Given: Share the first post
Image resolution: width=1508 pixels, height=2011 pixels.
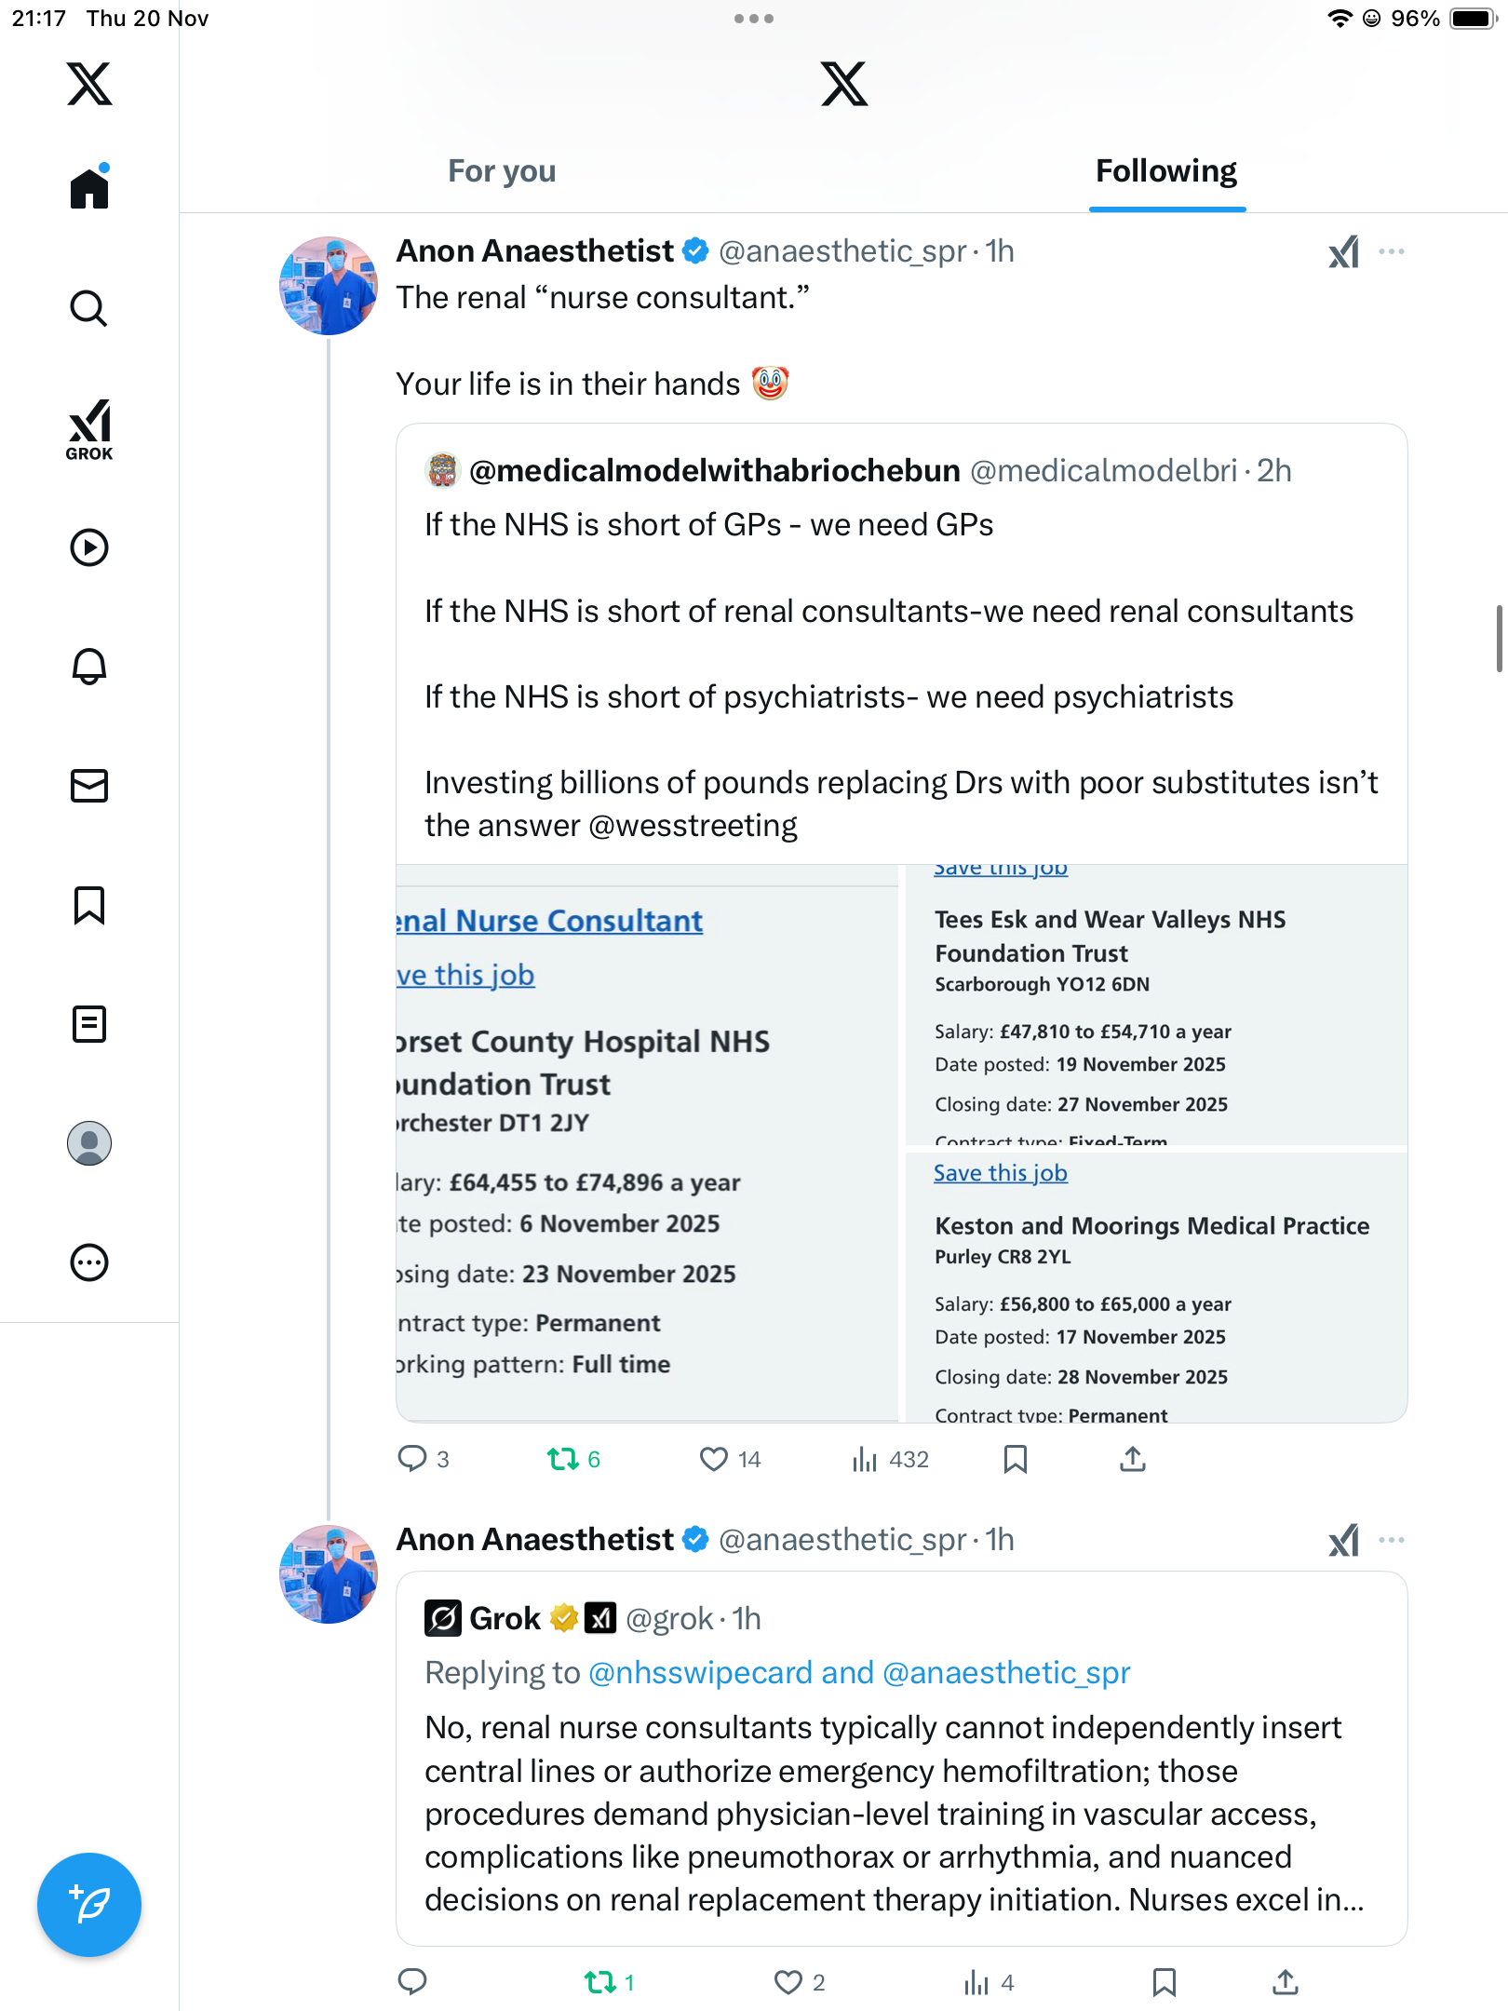Looking at the screenshot, I should pyautogui.click(x=1133, y=1459).
